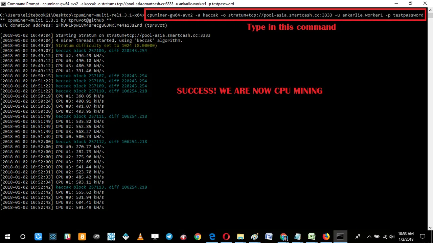Image resolution: width=433 pixels, height=243 pixels.
Task: Launch the Notepad app icon
Action: tap(297, 237)
